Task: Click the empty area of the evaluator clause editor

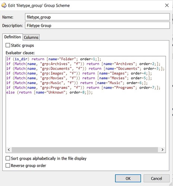Action: click(x=86, y=120)
